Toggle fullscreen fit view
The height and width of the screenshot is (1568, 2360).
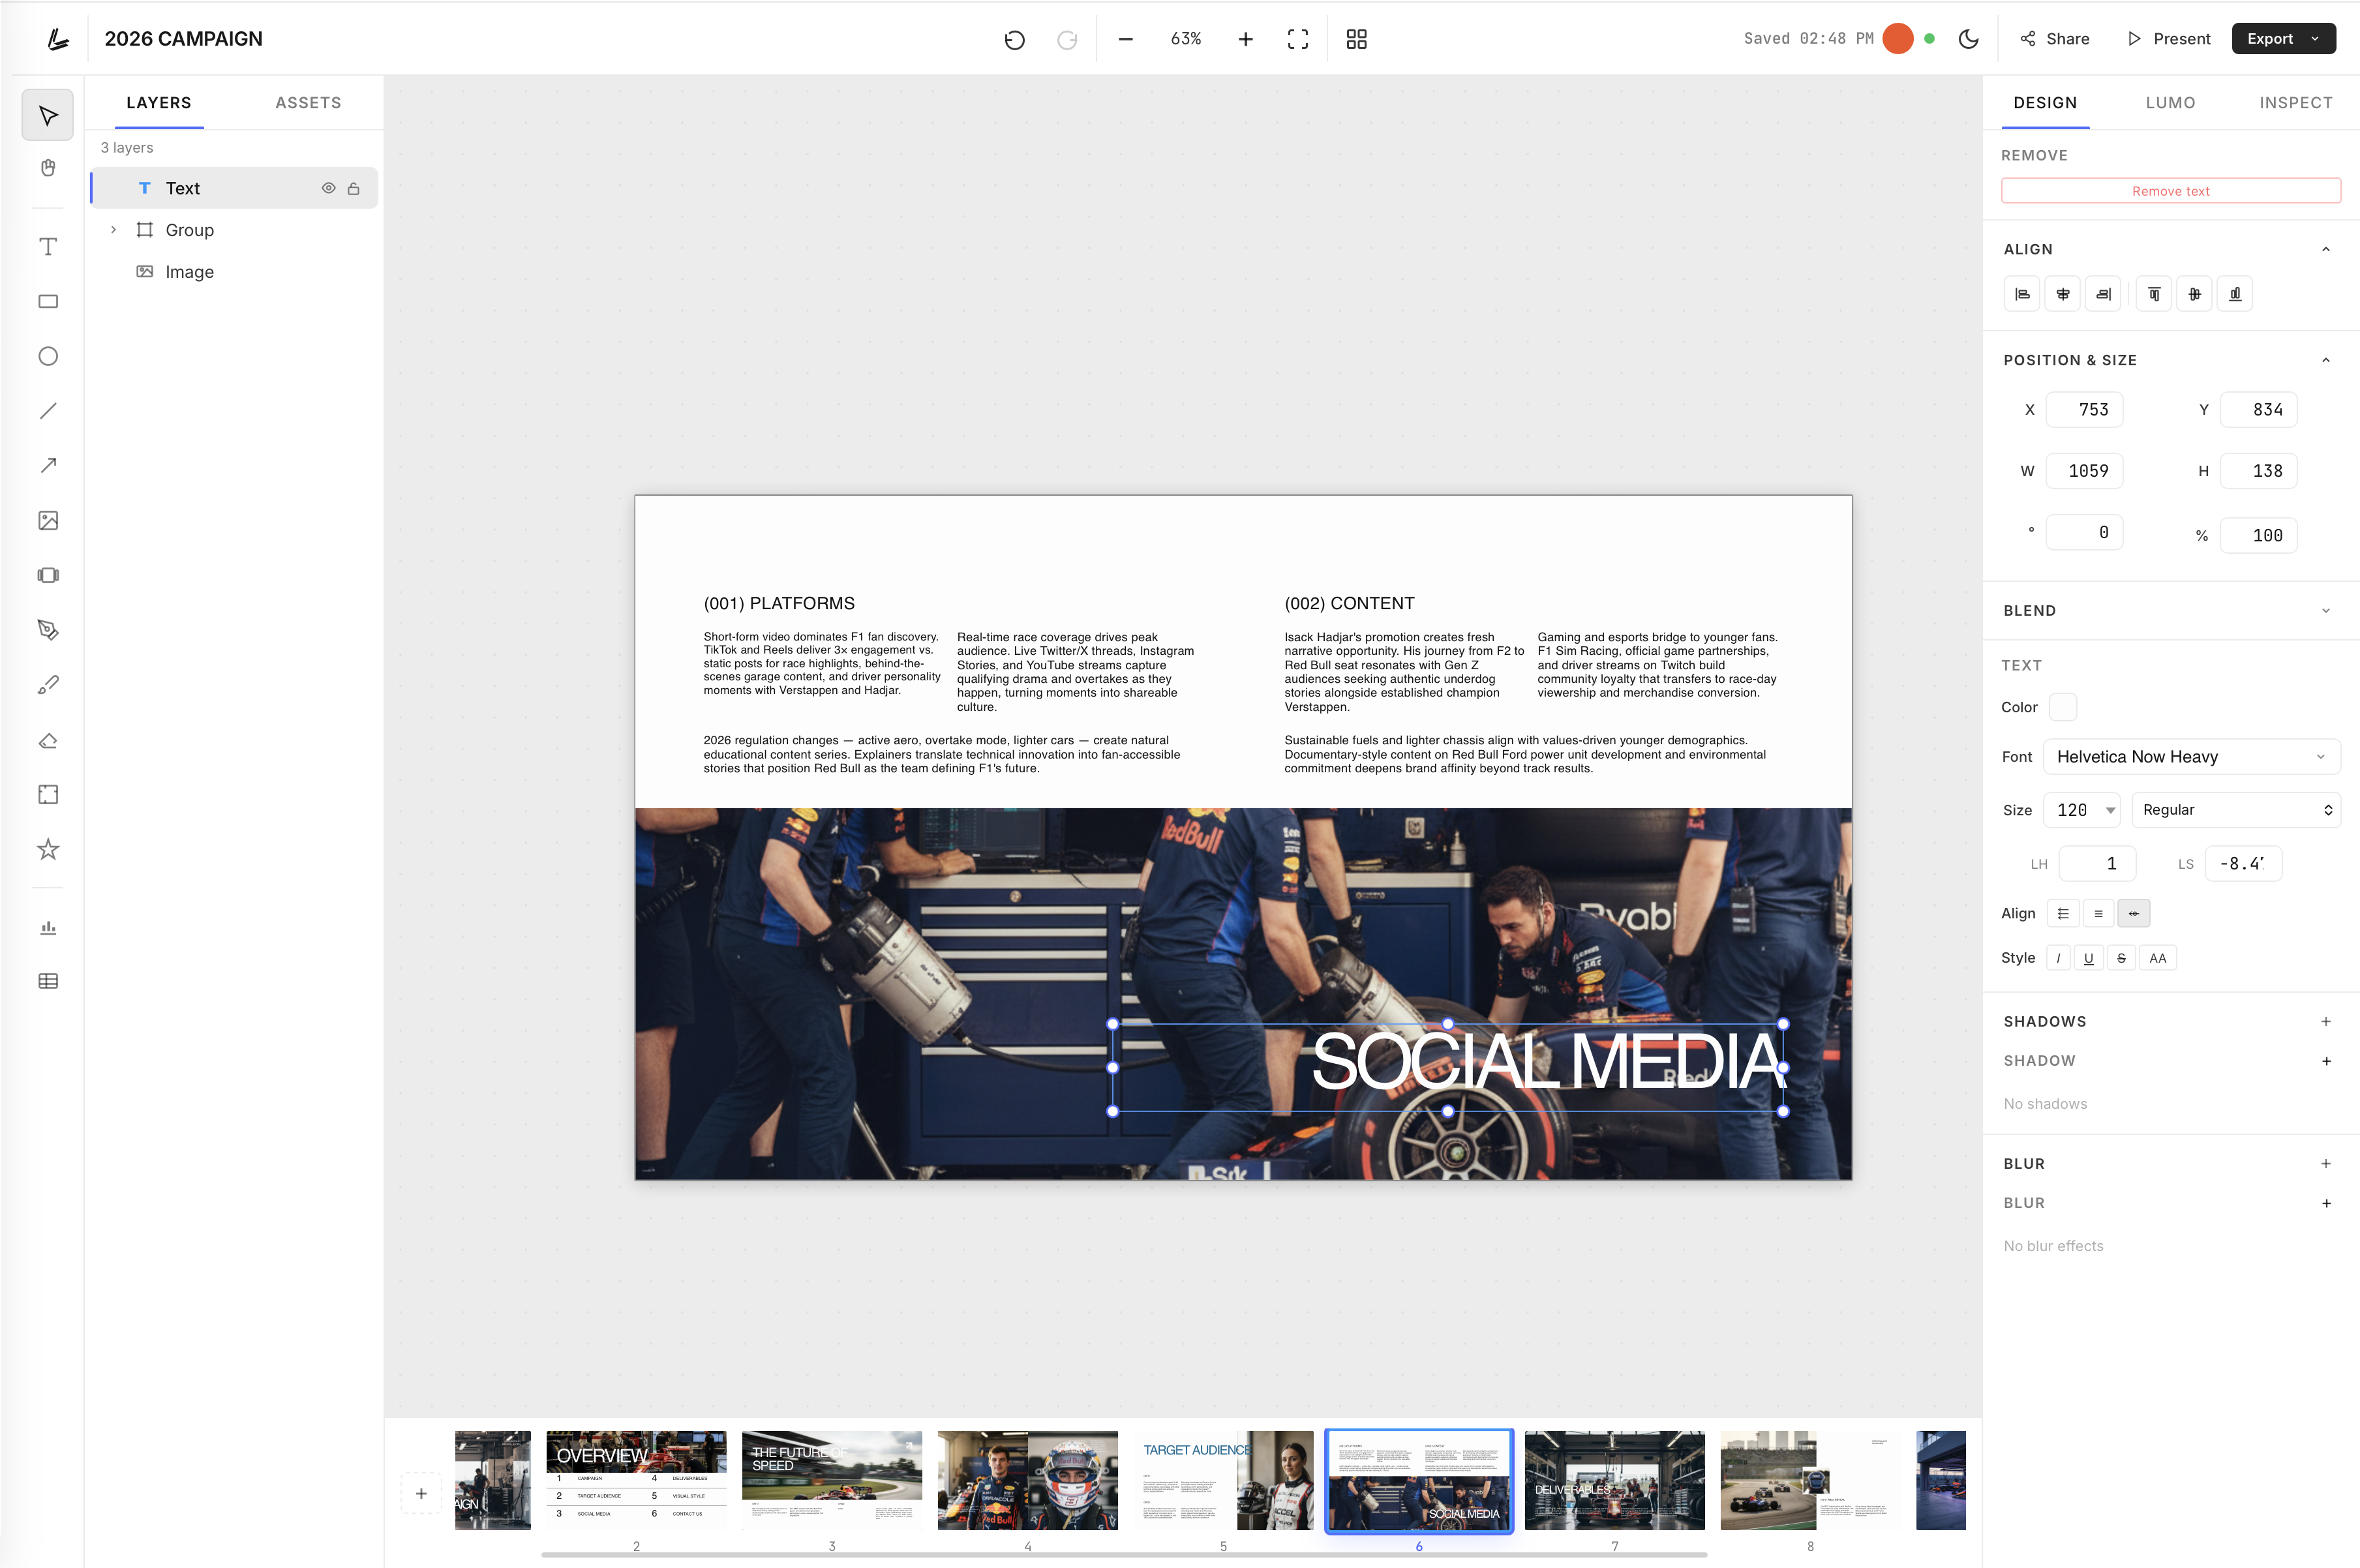(x=1298, y=39)
